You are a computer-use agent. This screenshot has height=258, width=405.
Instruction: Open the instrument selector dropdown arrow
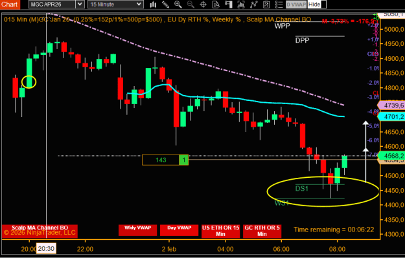click(80, 5)
